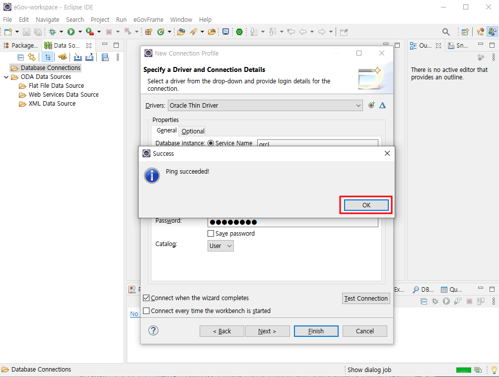
Task: Click the lightbulb tip icon in status bar
Action: (x=494, y=370)
